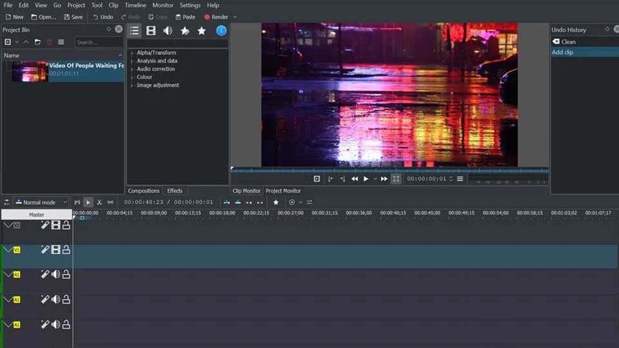Switch to the Effects tab

[175, 191]
